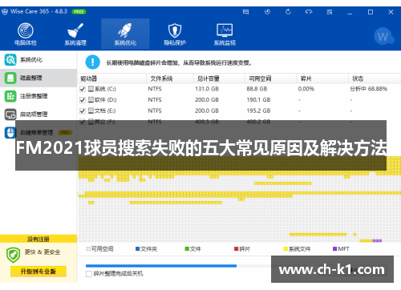Click the blue analysis progress bar
This screenshot has height=290, width=401.
point(161,266)
